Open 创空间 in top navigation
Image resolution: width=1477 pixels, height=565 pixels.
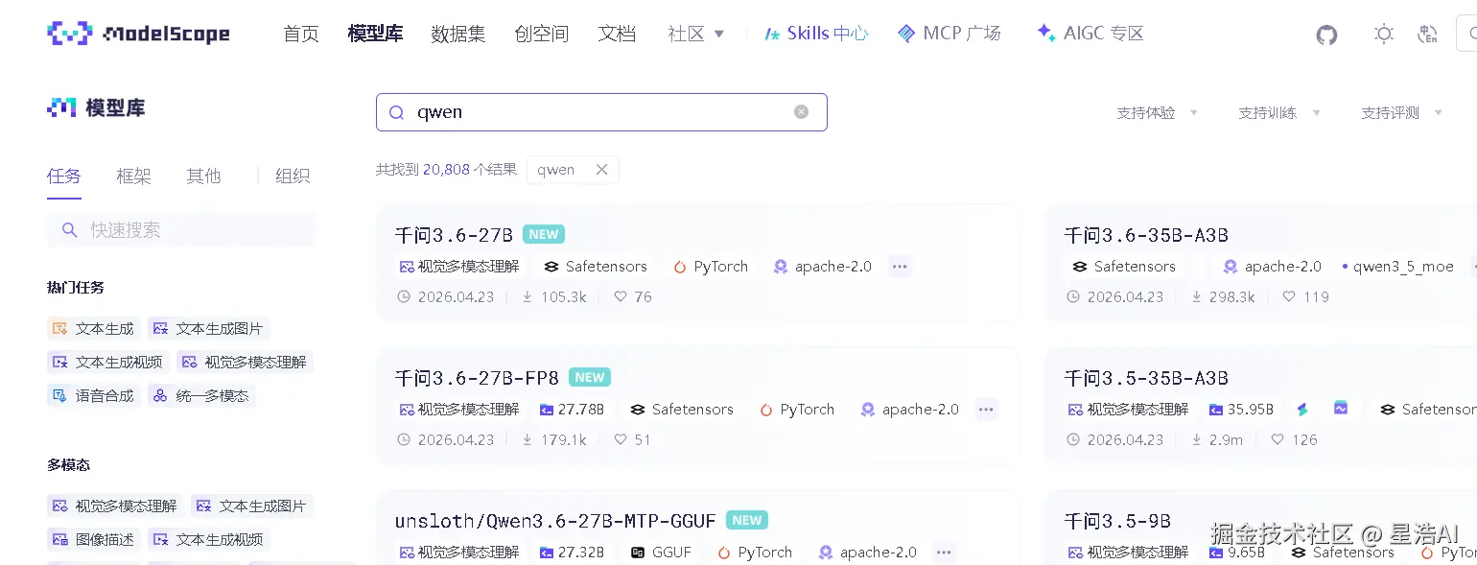coord(542,34)
